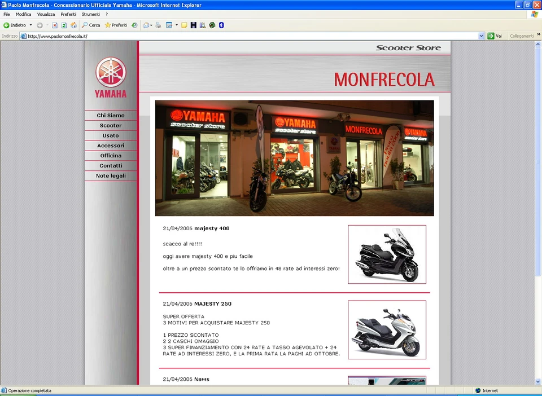This screenshot has width=542, height=396.
Task: Print the page with the printer icon
Action: pos(158,25)
